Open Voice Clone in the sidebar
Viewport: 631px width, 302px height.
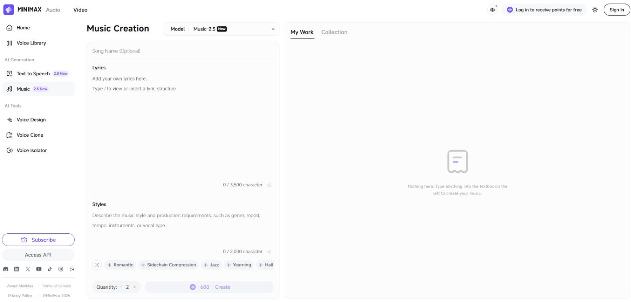pos(30,135)
